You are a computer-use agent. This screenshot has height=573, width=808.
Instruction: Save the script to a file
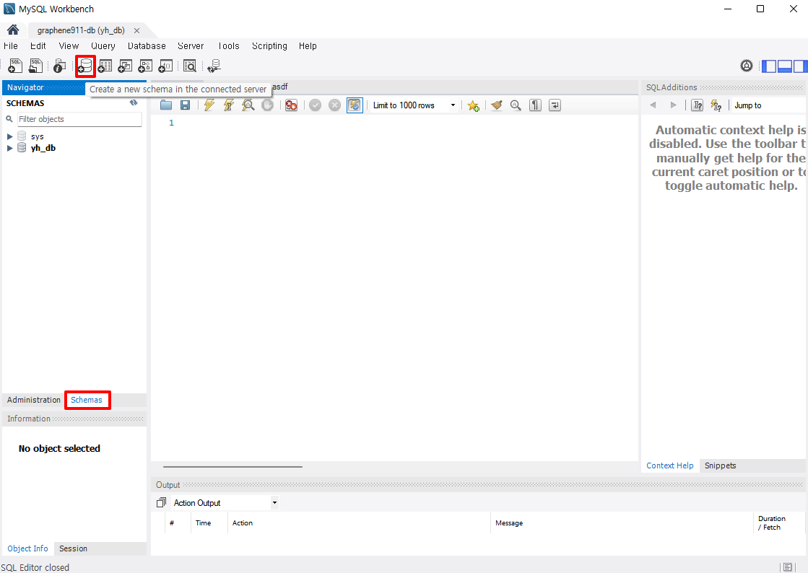pyautogui.click(x=185, y=105)
